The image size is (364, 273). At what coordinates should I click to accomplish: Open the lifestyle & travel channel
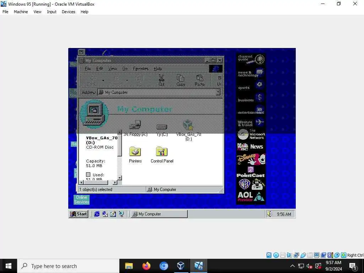tap(251, 123)
